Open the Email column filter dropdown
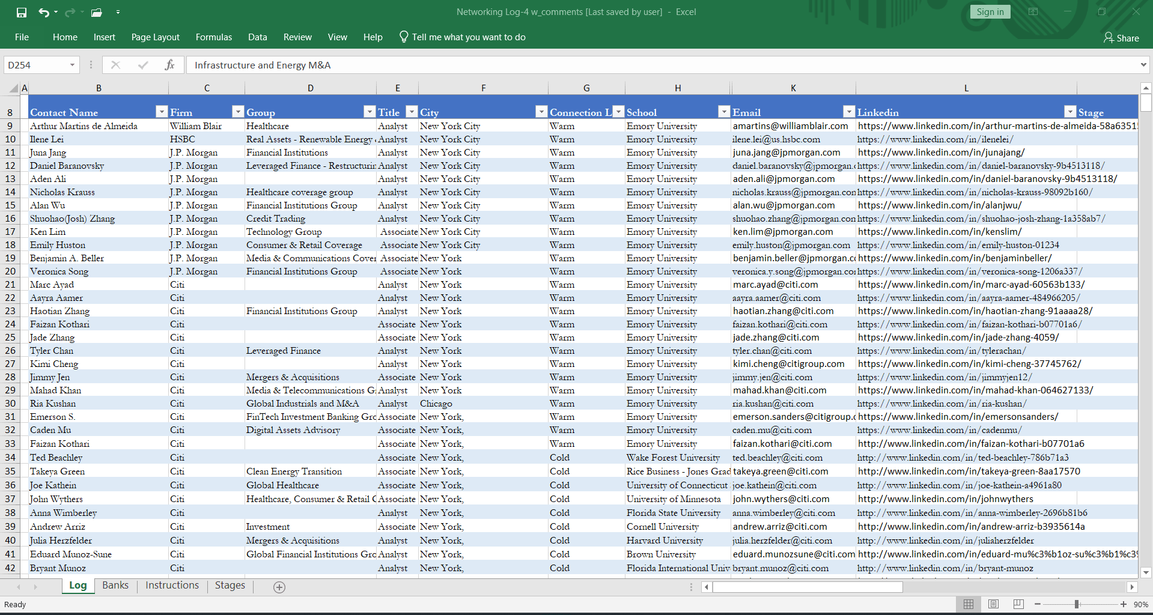1153x615 pixels. coord(849,112)
